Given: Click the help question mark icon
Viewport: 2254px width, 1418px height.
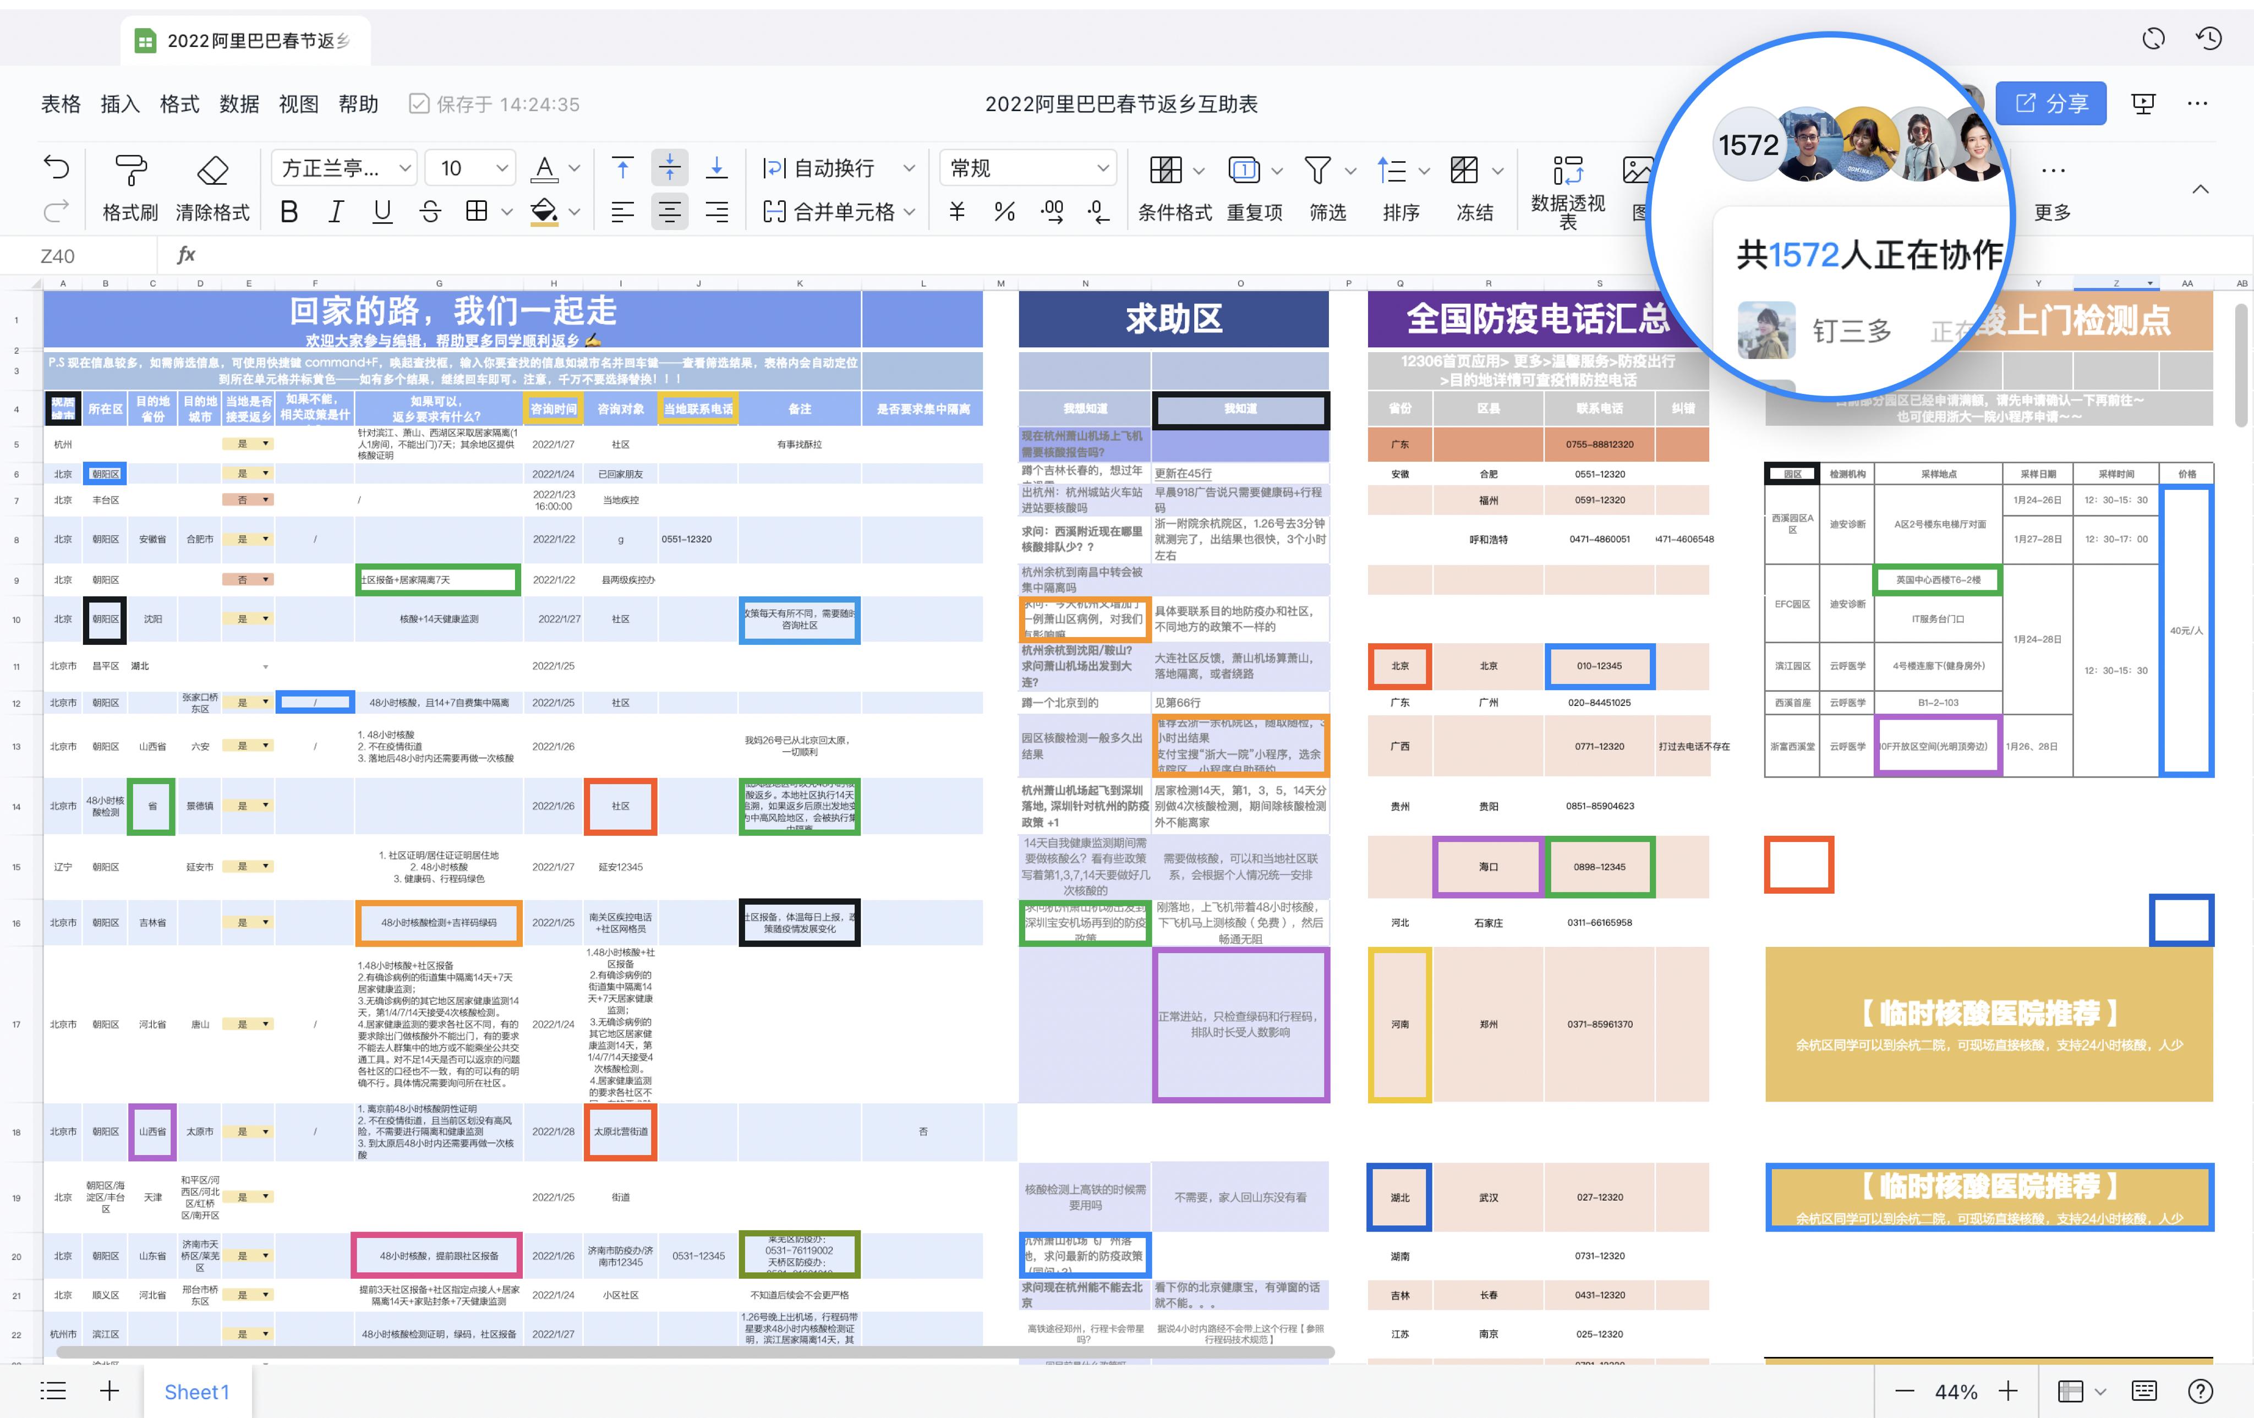Looking at the screenshot, I should tap(2201, 1391).
